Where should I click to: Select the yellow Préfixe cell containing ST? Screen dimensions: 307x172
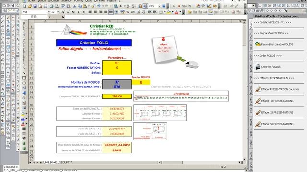point(117,63)
